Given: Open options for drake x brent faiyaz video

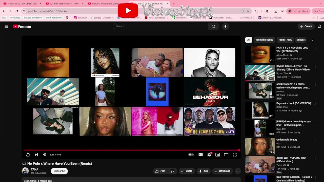Looking at the screenshot, I should 315,122.
